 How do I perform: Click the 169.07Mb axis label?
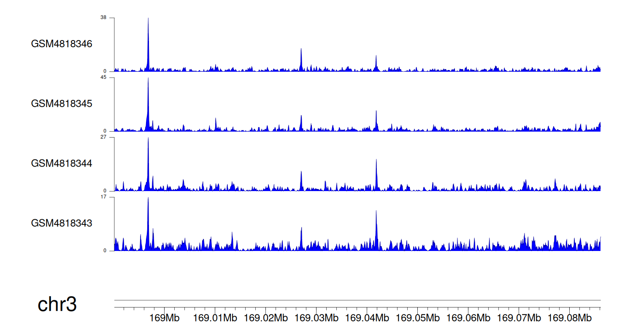pyautogui.click(x=519, y=318)
